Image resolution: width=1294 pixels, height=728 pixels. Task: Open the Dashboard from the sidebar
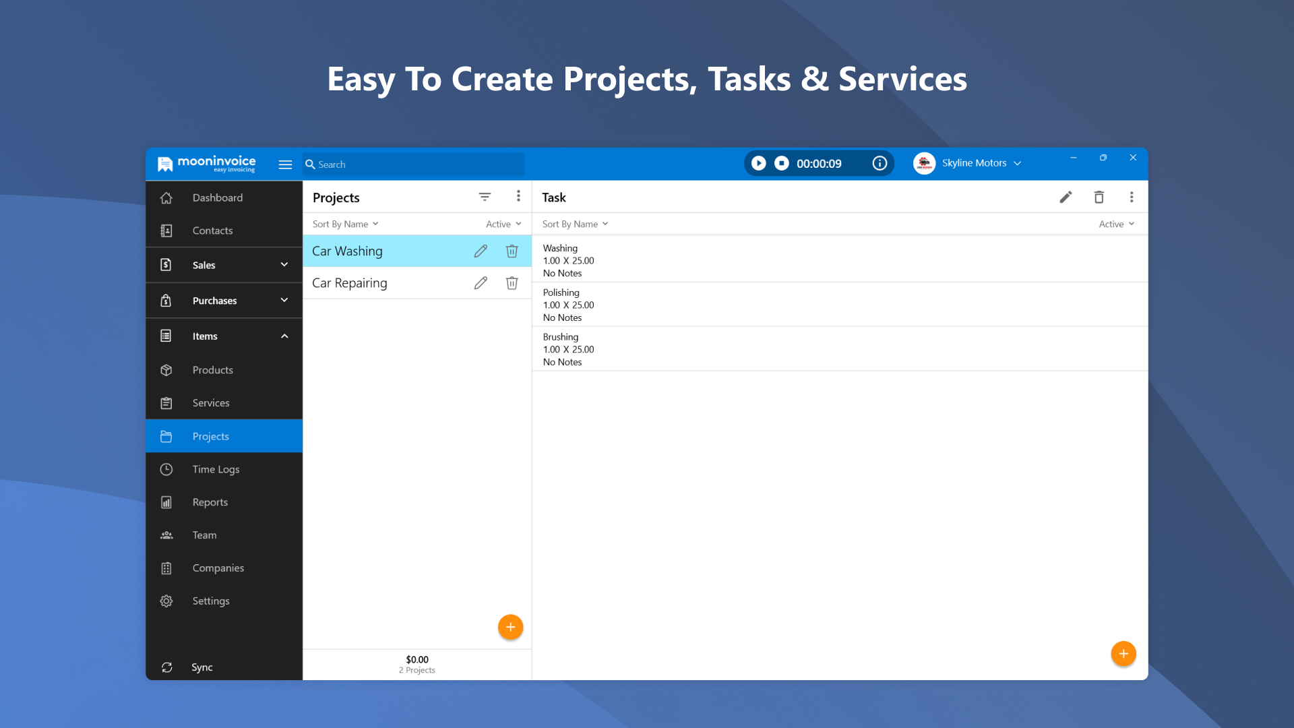[217, 198]
